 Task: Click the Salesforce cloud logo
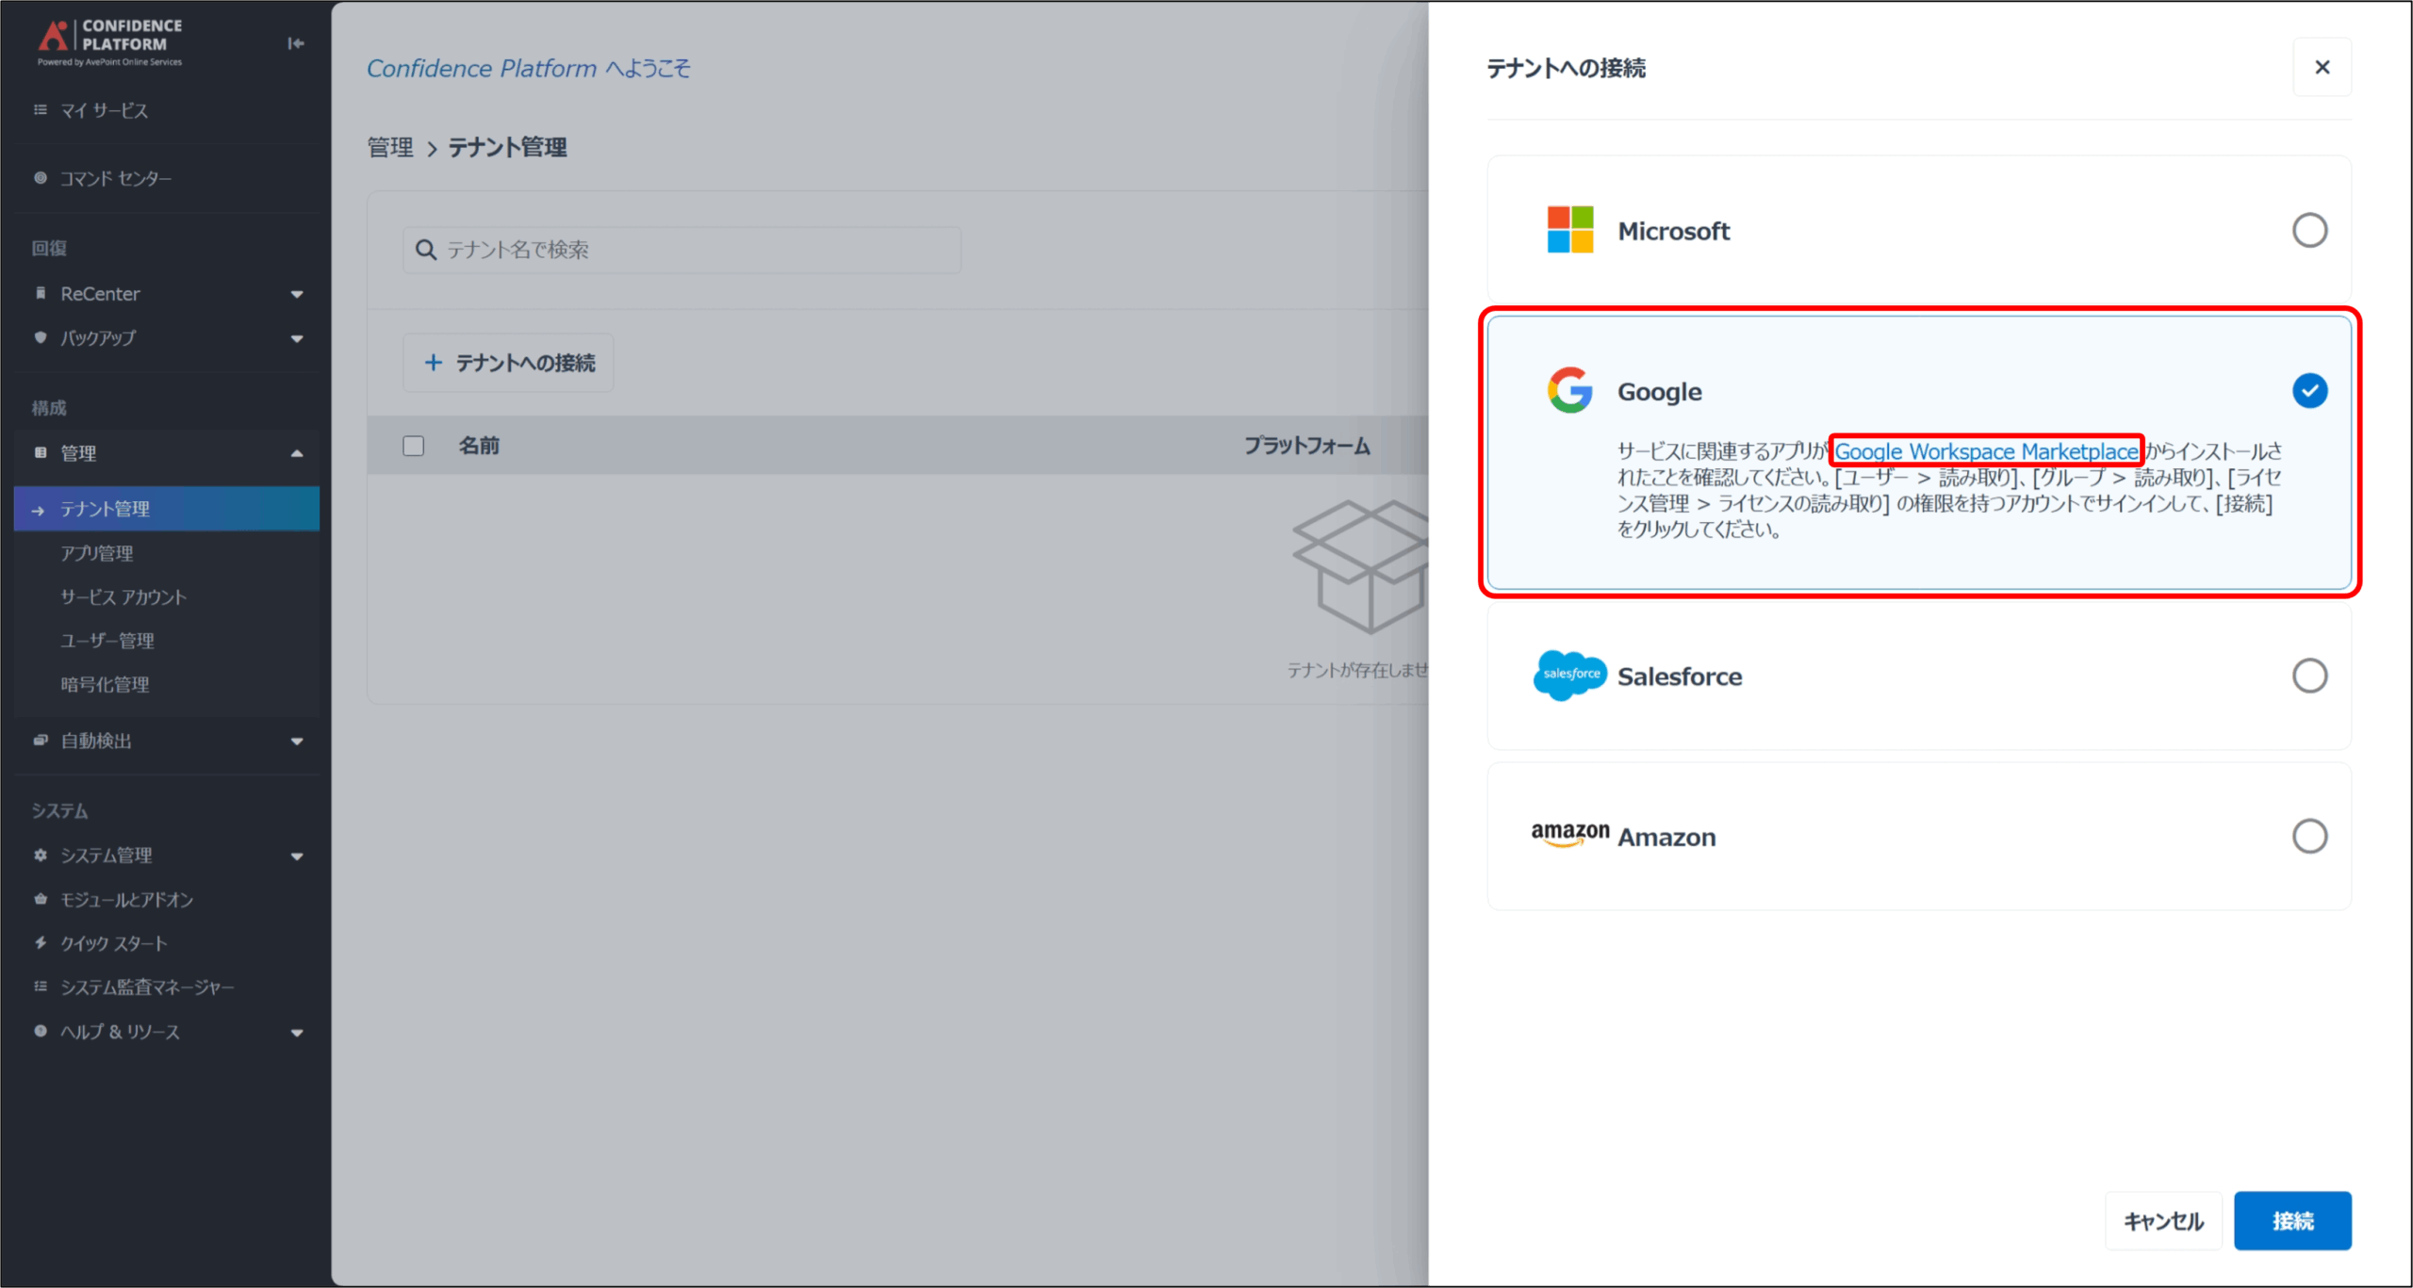tap(1569, 675)
